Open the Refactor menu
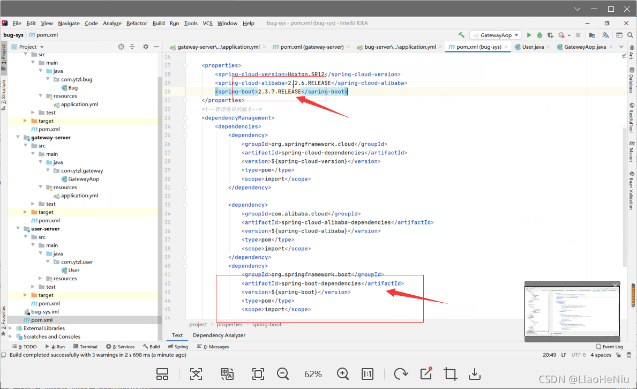 pos(137,23)
